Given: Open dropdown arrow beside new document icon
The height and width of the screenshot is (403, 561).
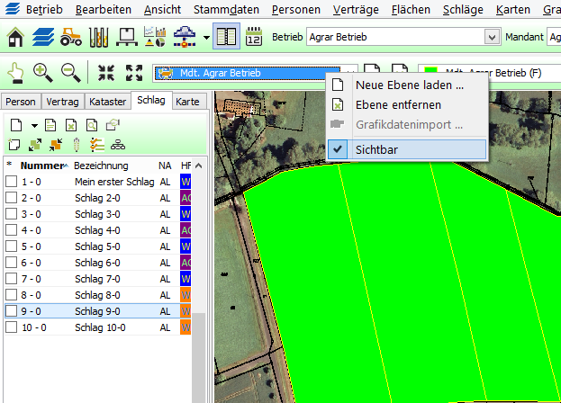Looking at the screenshot, I should [35, 125].
